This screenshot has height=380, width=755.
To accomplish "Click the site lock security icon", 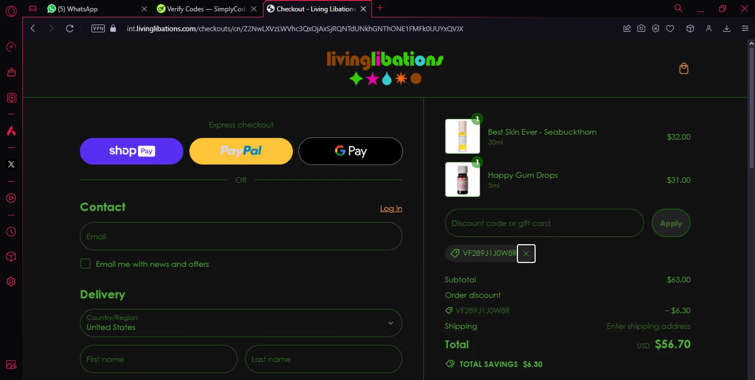I will [113, 29].
